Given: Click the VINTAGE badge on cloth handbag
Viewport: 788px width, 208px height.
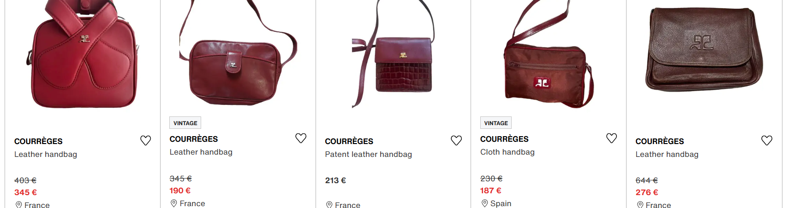Looking at the screenshot, I should click(496, 123).
